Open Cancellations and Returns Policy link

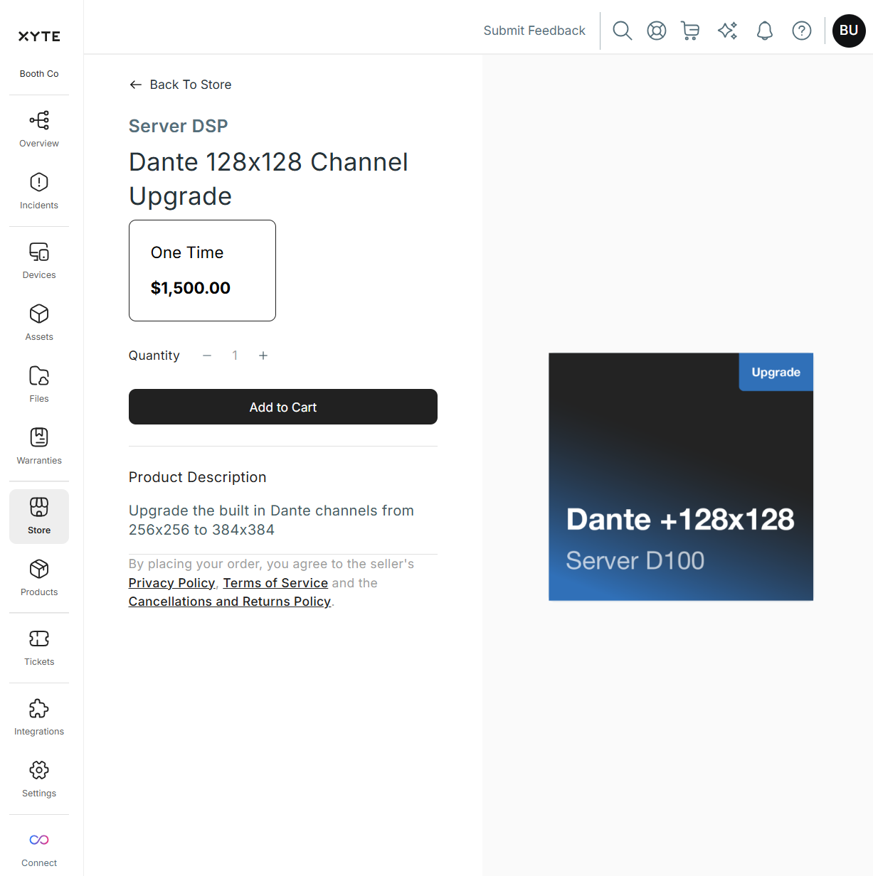click(x=230, y=602)
